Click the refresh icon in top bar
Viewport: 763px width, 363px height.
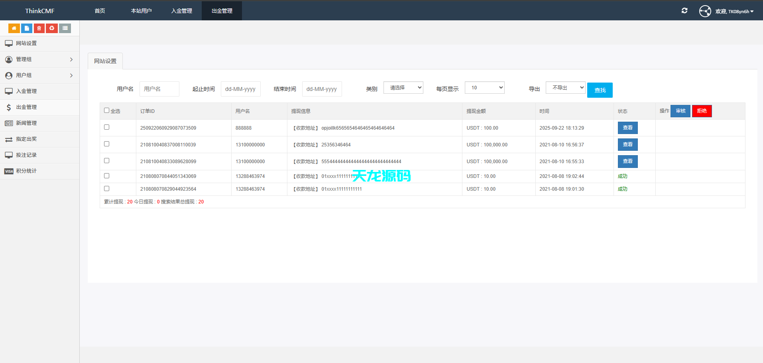(x=684, y=11)
